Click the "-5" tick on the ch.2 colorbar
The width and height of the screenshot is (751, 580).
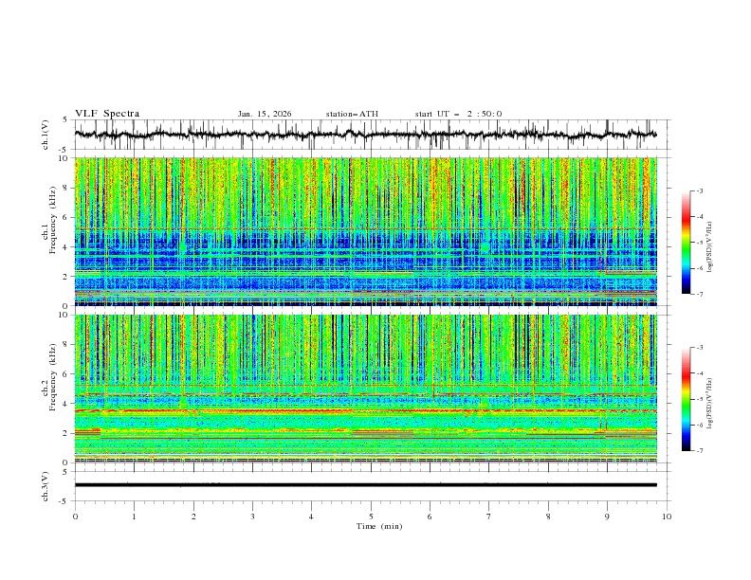(699, 399)
